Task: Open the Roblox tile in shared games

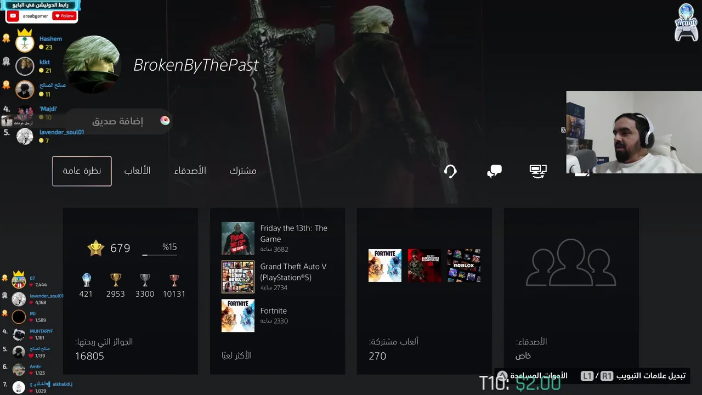Action: tap(464, 266)
